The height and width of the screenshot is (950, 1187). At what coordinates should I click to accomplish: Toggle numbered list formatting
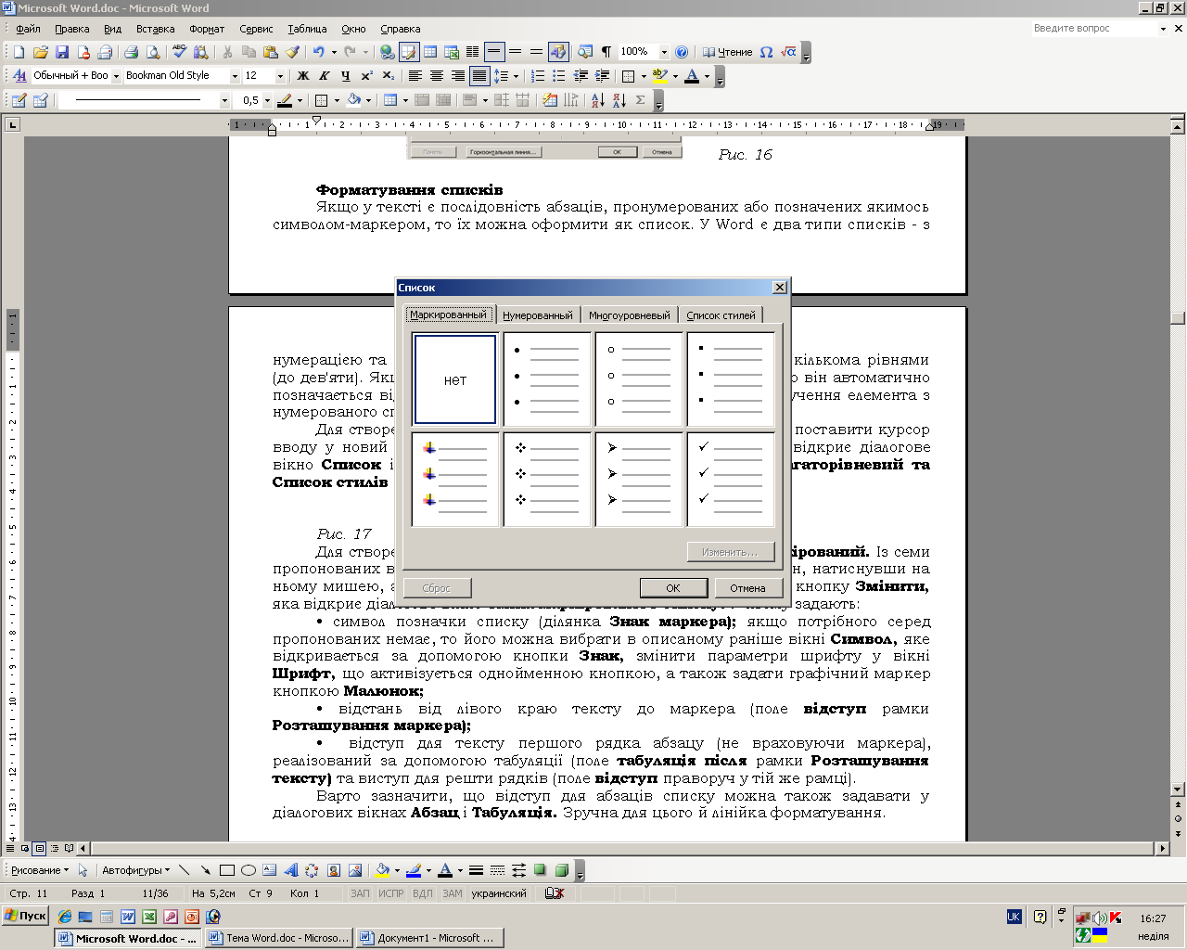[x=537, y=76]
